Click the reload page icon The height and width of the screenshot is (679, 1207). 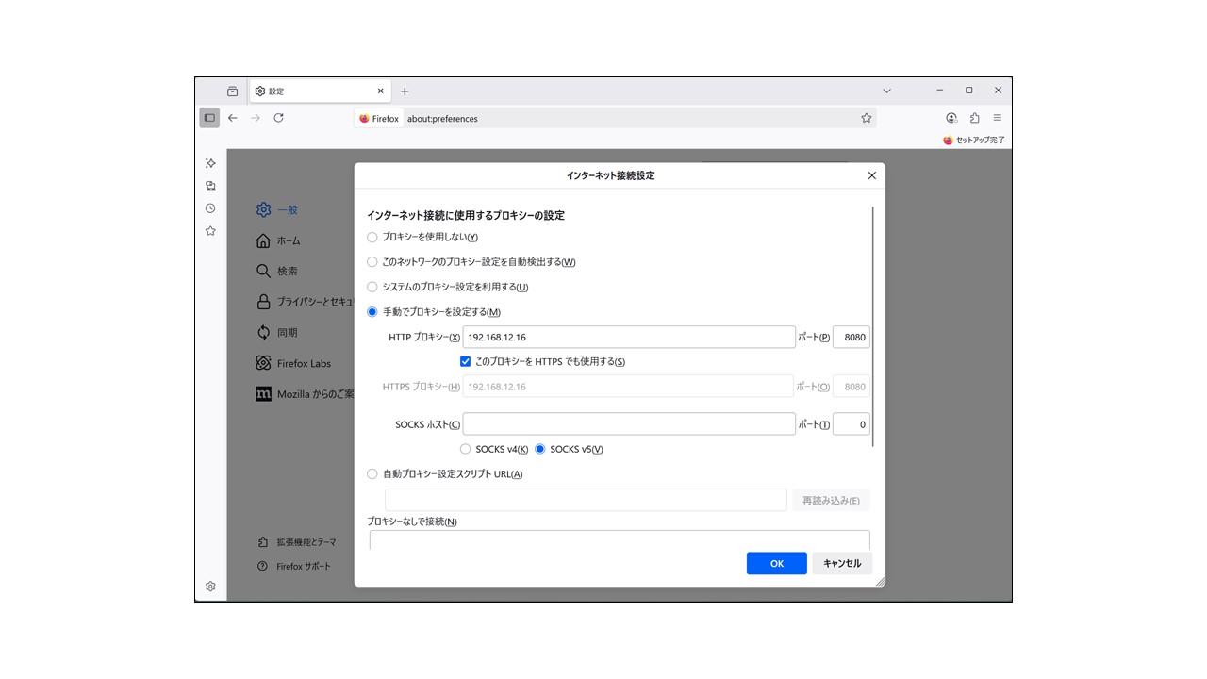click(278, 118)
